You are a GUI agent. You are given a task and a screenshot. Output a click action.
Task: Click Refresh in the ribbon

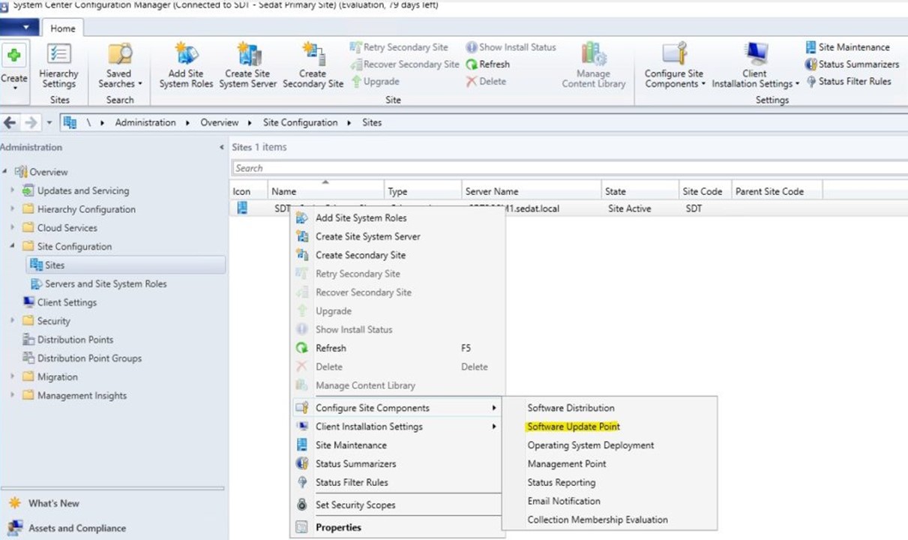pos(487,64)
